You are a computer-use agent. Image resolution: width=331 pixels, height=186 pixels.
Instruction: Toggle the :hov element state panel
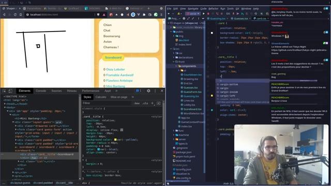click(137, 103)
